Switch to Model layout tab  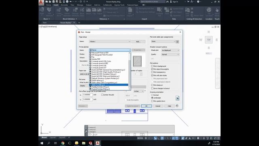(x=44, y=137)
